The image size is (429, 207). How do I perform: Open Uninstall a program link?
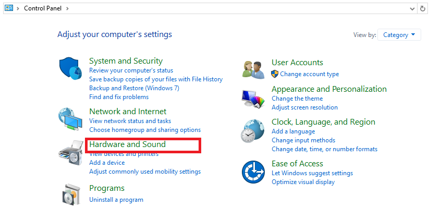click(x=116, y=200)
